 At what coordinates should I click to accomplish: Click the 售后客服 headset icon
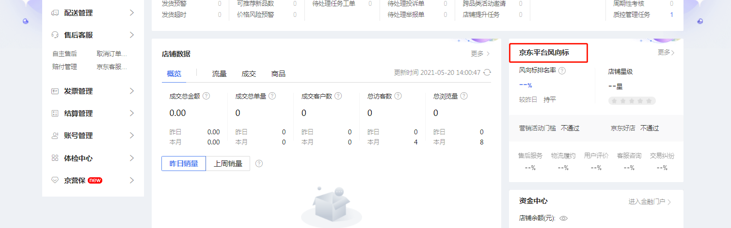(55, 35)
